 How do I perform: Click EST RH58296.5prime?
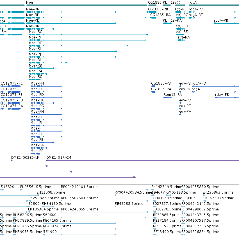tap(27, 215)
